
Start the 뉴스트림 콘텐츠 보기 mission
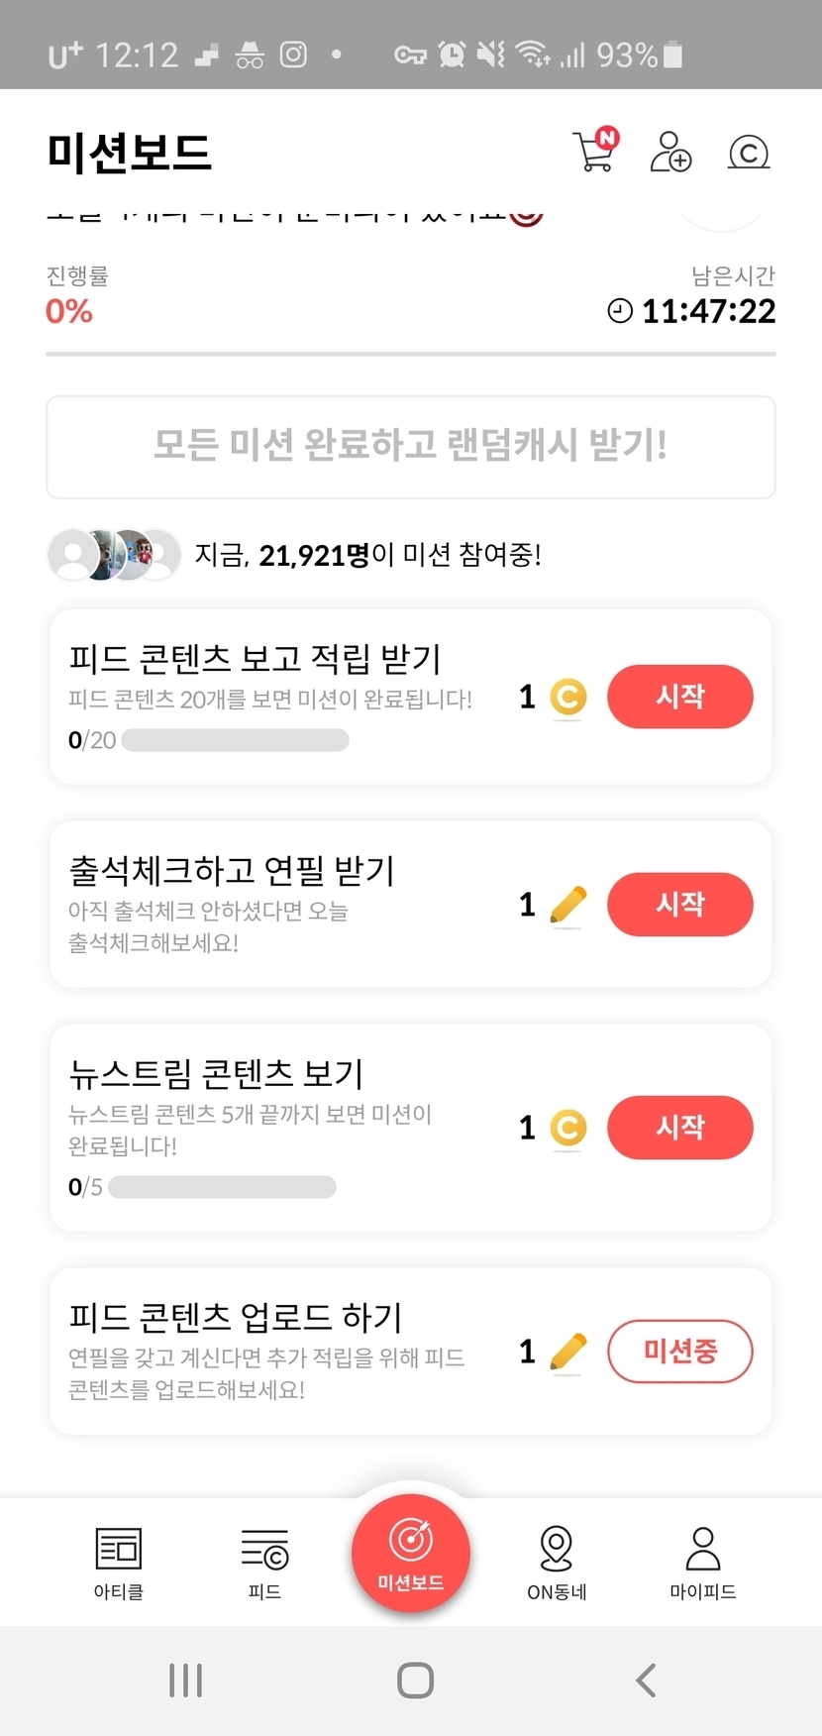point(679,1128)
